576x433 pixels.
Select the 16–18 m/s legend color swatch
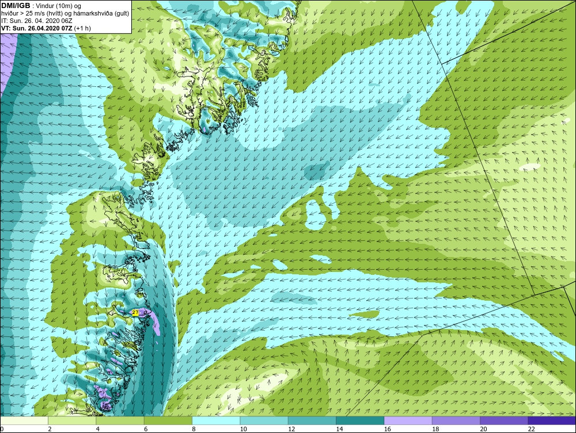click(408, 420)
